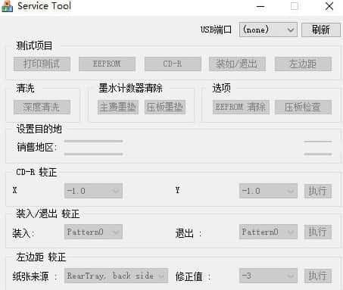Click the 销售地区 label

point(37,147)
